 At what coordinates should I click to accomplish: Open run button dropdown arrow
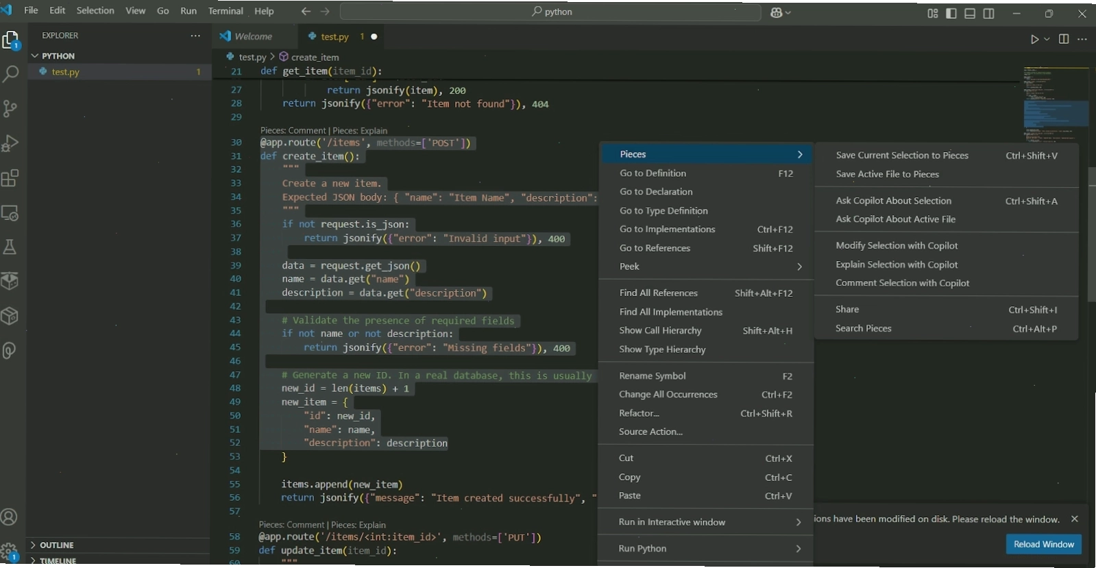[x=1047, y=39]
